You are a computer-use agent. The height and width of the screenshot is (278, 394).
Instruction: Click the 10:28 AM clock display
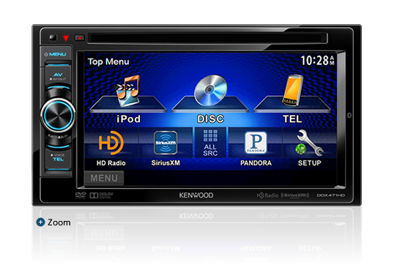click(318, 61)
